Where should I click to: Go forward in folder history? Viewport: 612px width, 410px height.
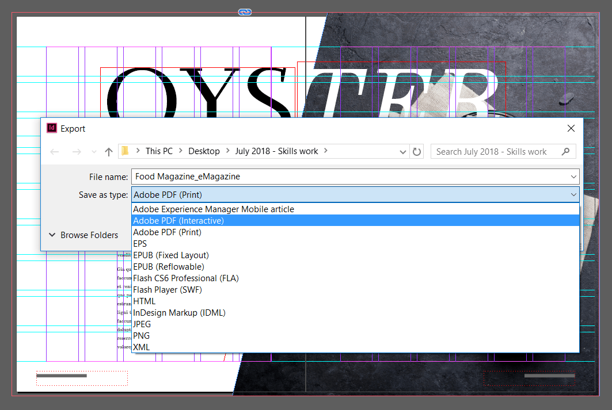click(x=77, y=152)
